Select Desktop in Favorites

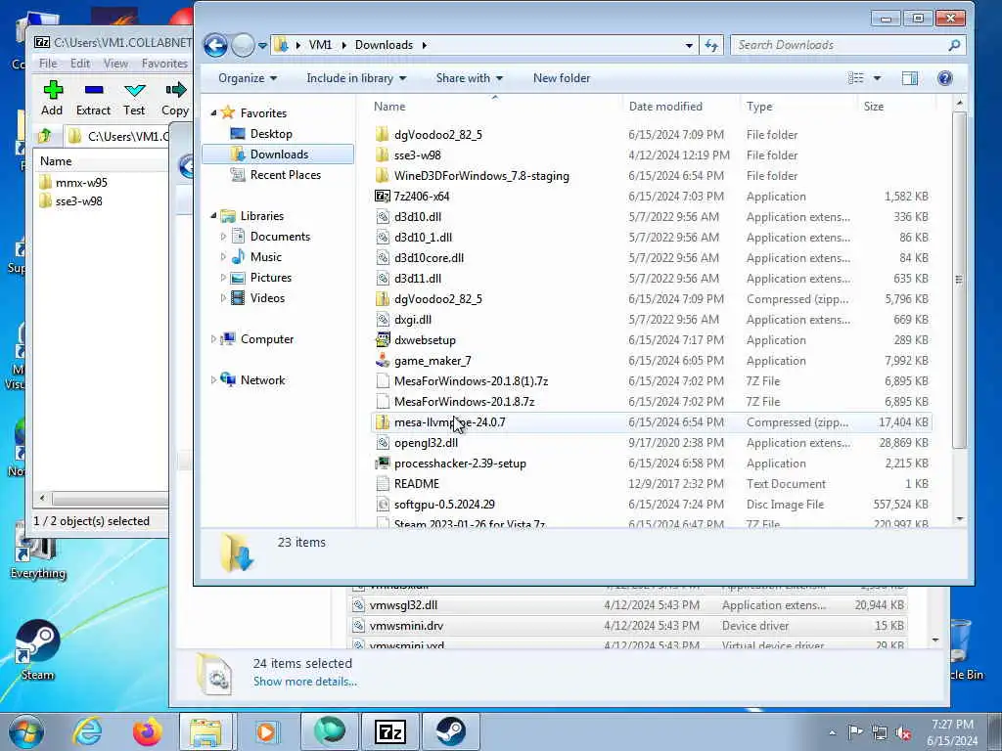click(x=271, y=133)
